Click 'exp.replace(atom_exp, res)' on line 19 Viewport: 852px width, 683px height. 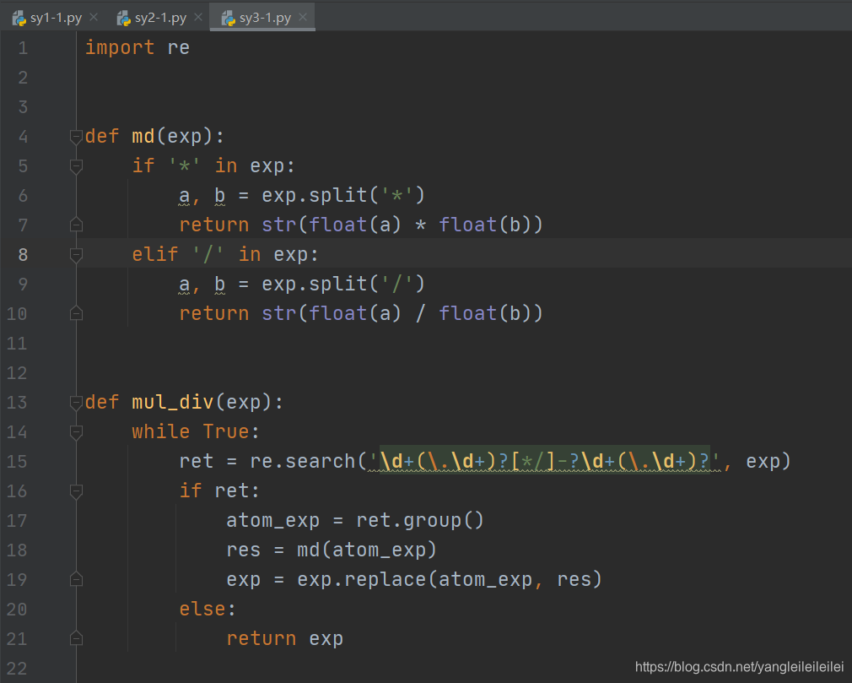click(450, 580)
